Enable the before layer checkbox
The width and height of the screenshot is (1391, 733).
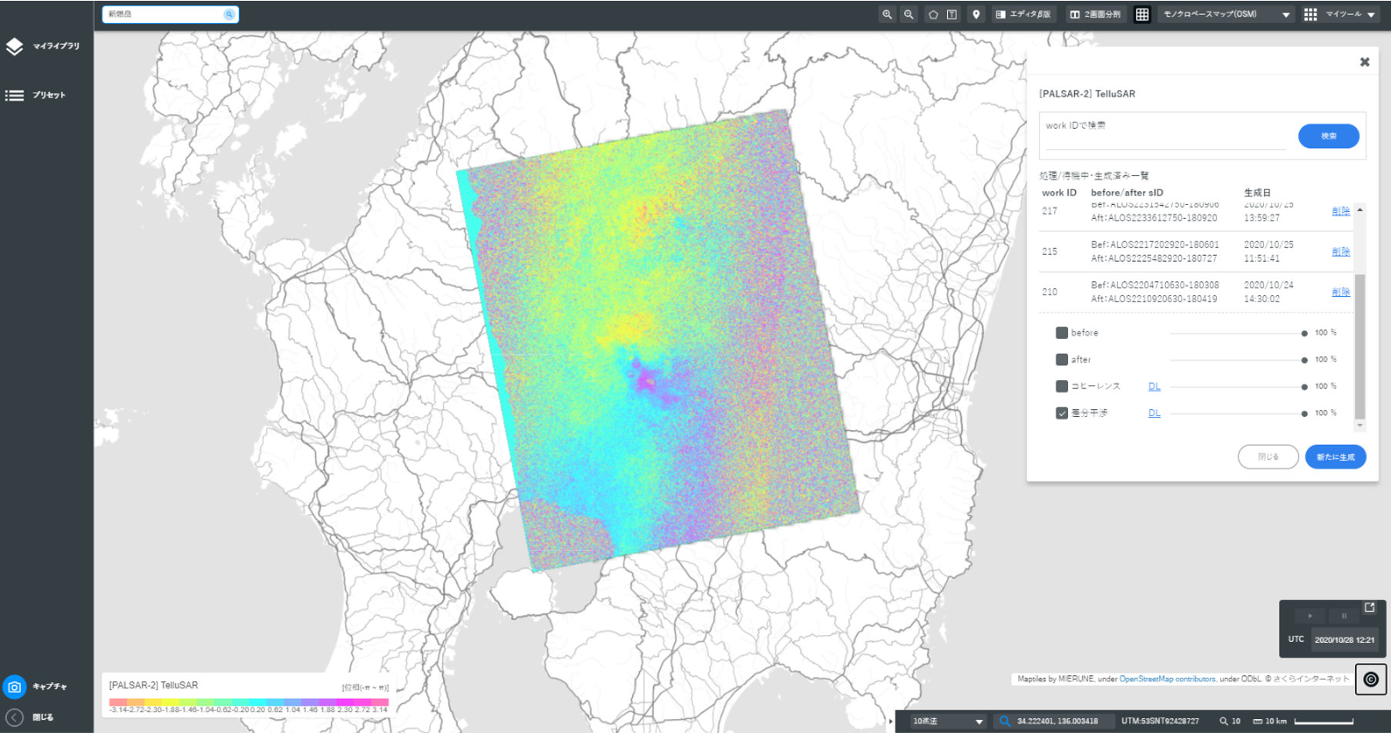(x=1061, y=333)
